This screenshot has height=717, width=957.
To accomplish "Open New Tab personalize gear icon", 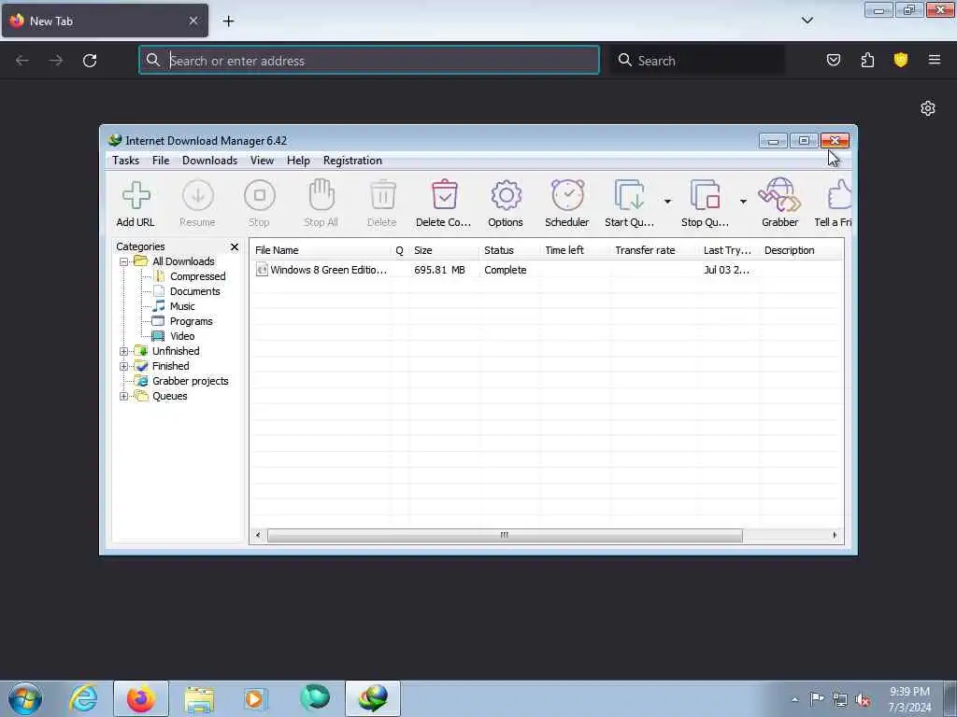I will coord(928,108).
